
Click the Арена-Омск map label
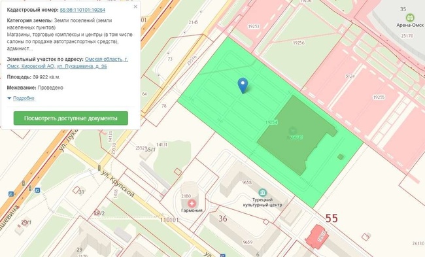tap(410, 26)
